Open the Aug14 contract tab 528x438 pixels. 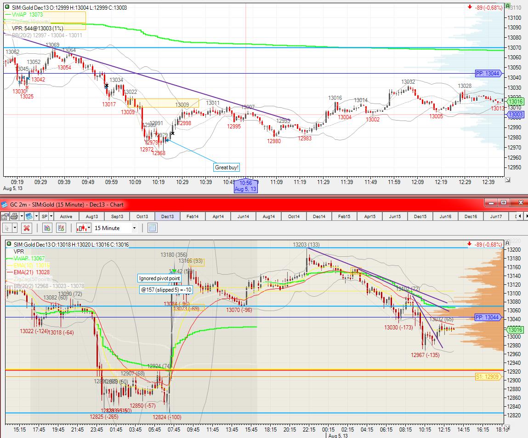(268, 217)
